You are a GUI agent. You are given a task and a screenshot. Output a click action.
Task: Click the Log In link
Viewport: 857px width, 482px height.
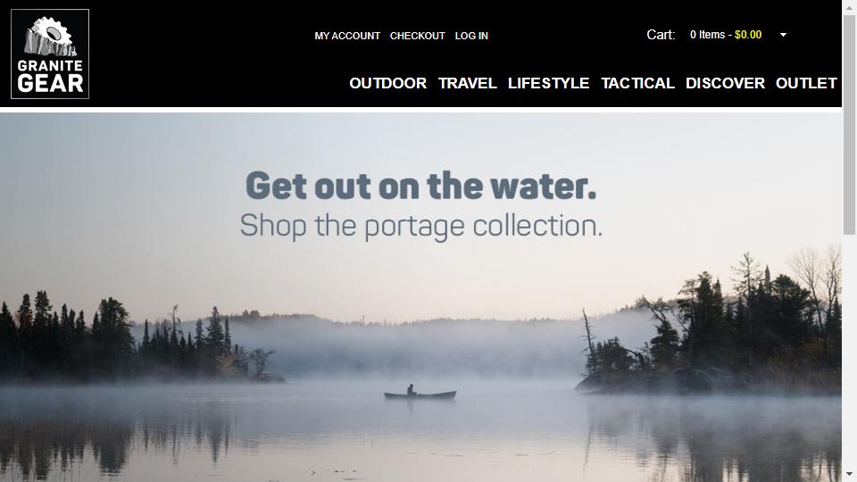(471, 36)
